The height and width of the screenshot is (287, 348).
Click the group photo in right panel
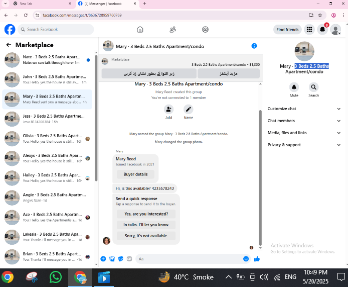point(304,51)
